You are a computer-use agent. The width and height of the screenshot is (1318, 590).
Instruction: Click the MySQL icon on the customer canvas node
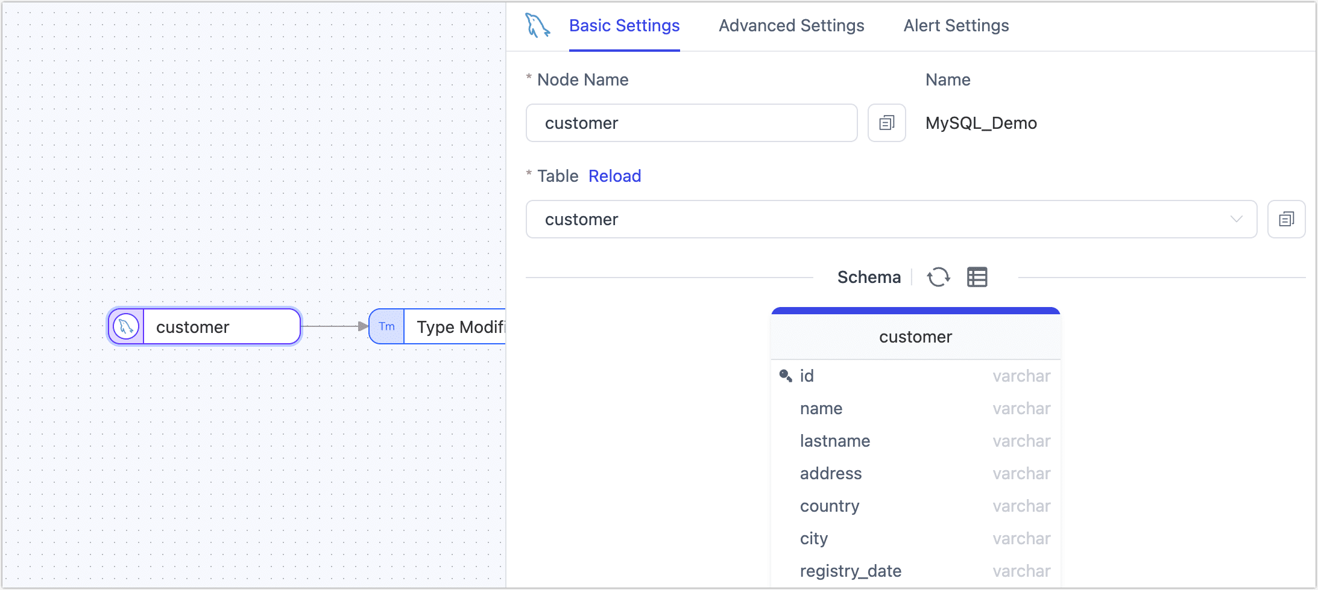click(125, 326)
